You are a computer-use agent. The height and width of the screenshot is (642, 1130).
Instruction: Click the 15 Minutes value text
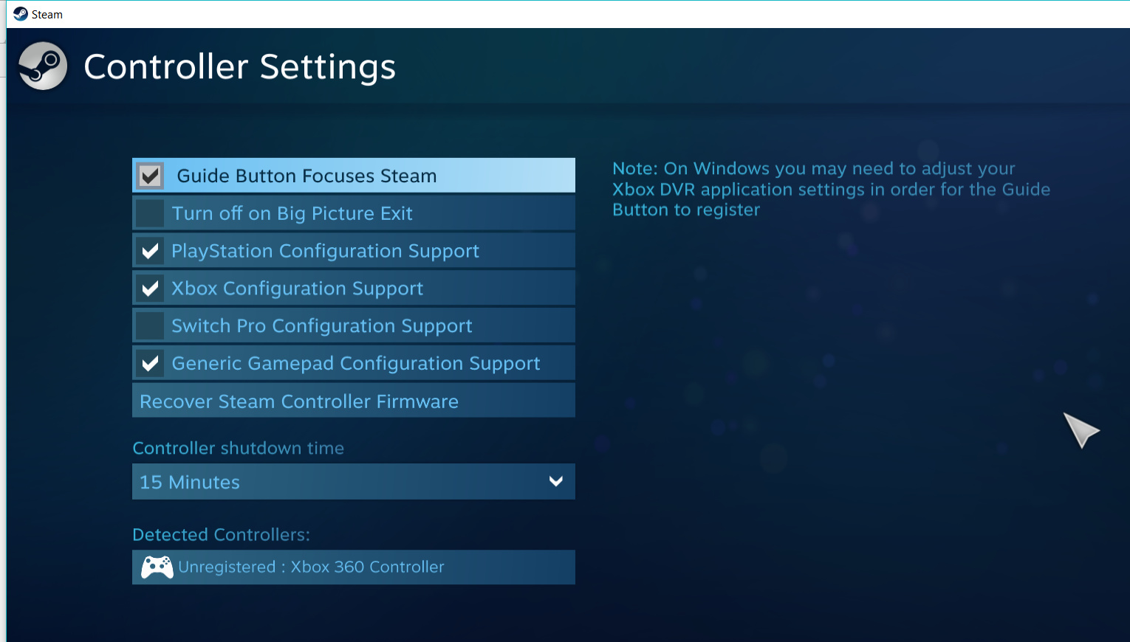point(189,481)
